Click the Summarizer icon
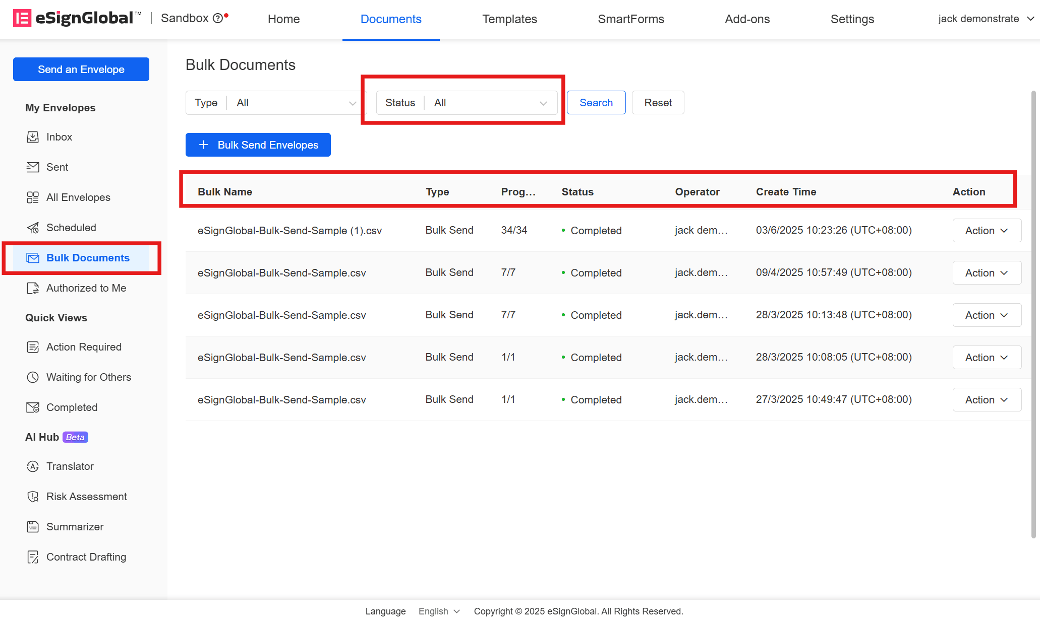This screenshot has width=1040, height=623. pyautogui.click(x=33, y=527)
